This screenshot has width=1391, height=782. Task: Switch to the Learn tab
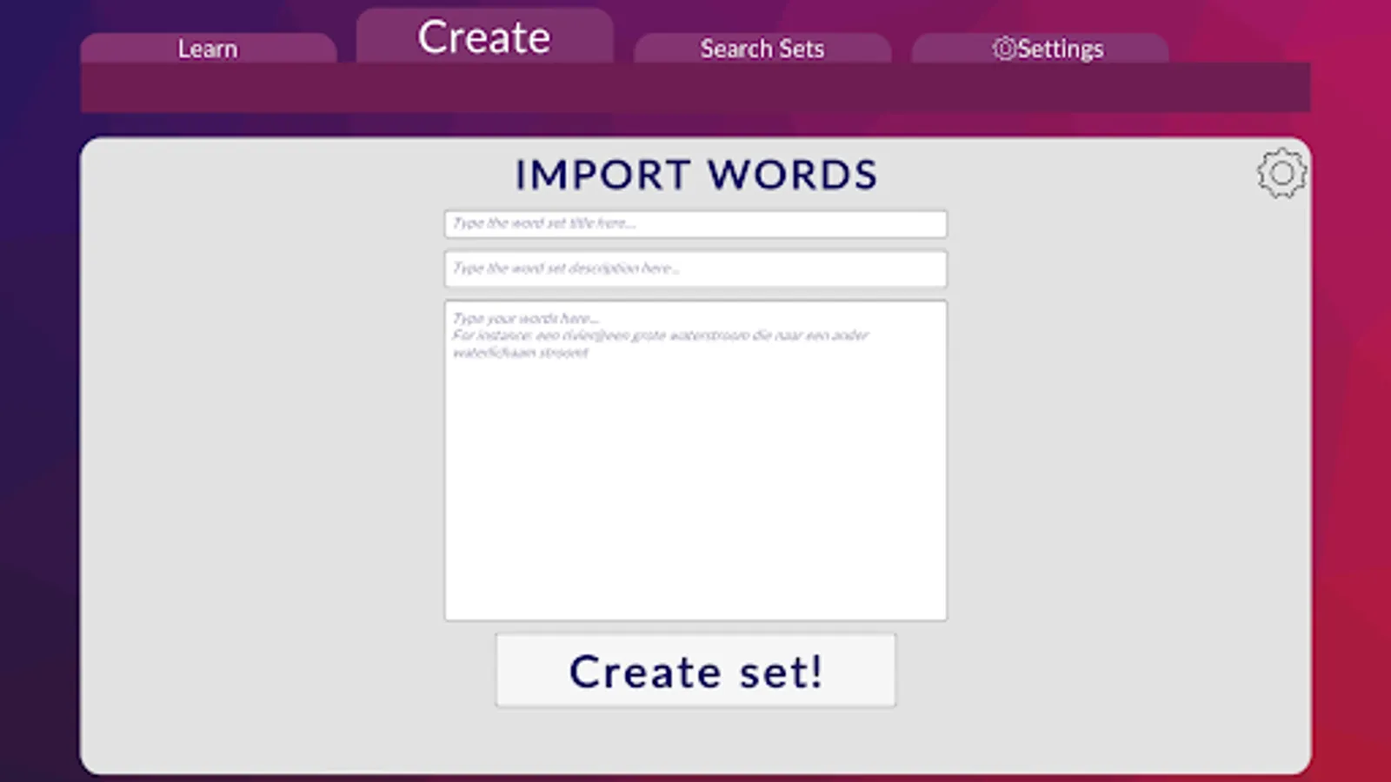pos(209,48)
